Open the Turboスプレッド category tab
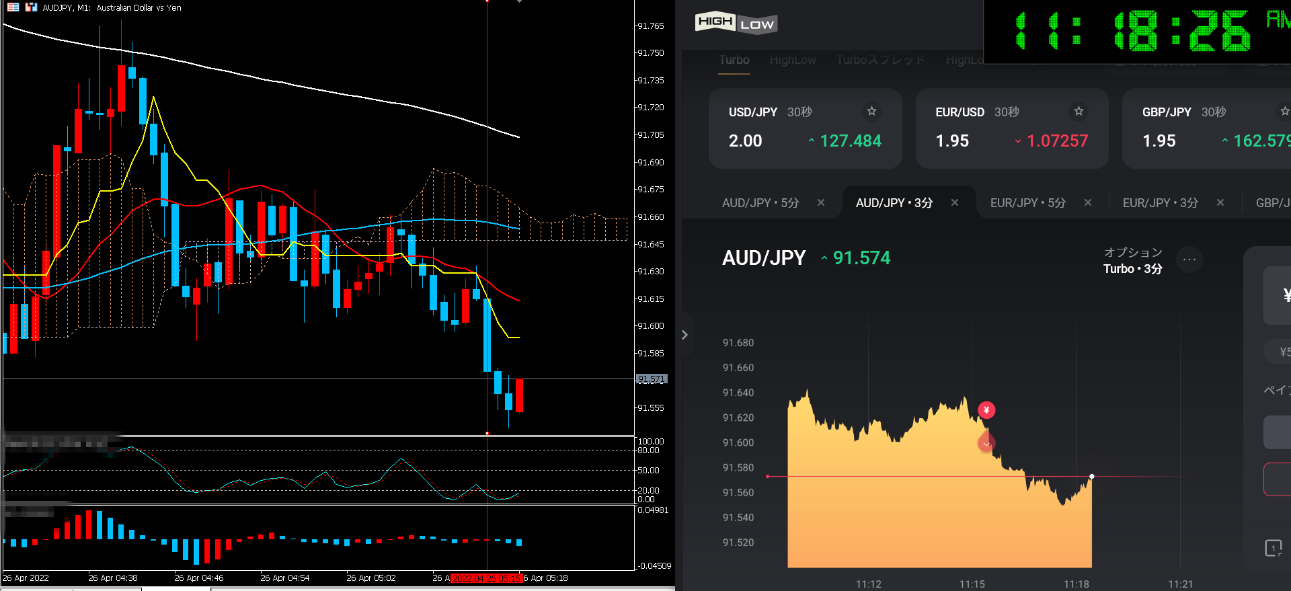 (880, 61)
